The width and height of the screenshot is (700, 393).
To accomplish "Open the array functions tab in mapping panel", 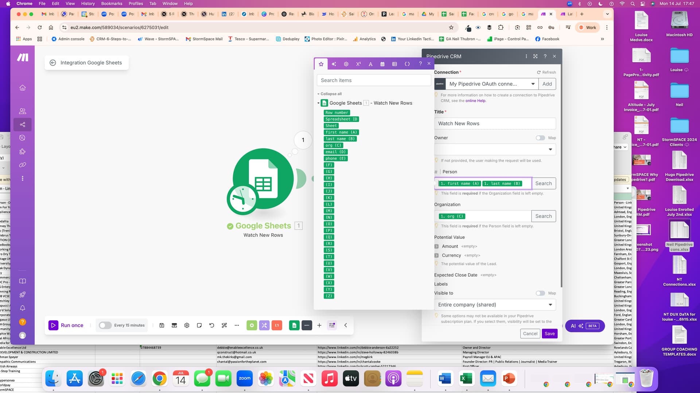I will coord(394,64).
